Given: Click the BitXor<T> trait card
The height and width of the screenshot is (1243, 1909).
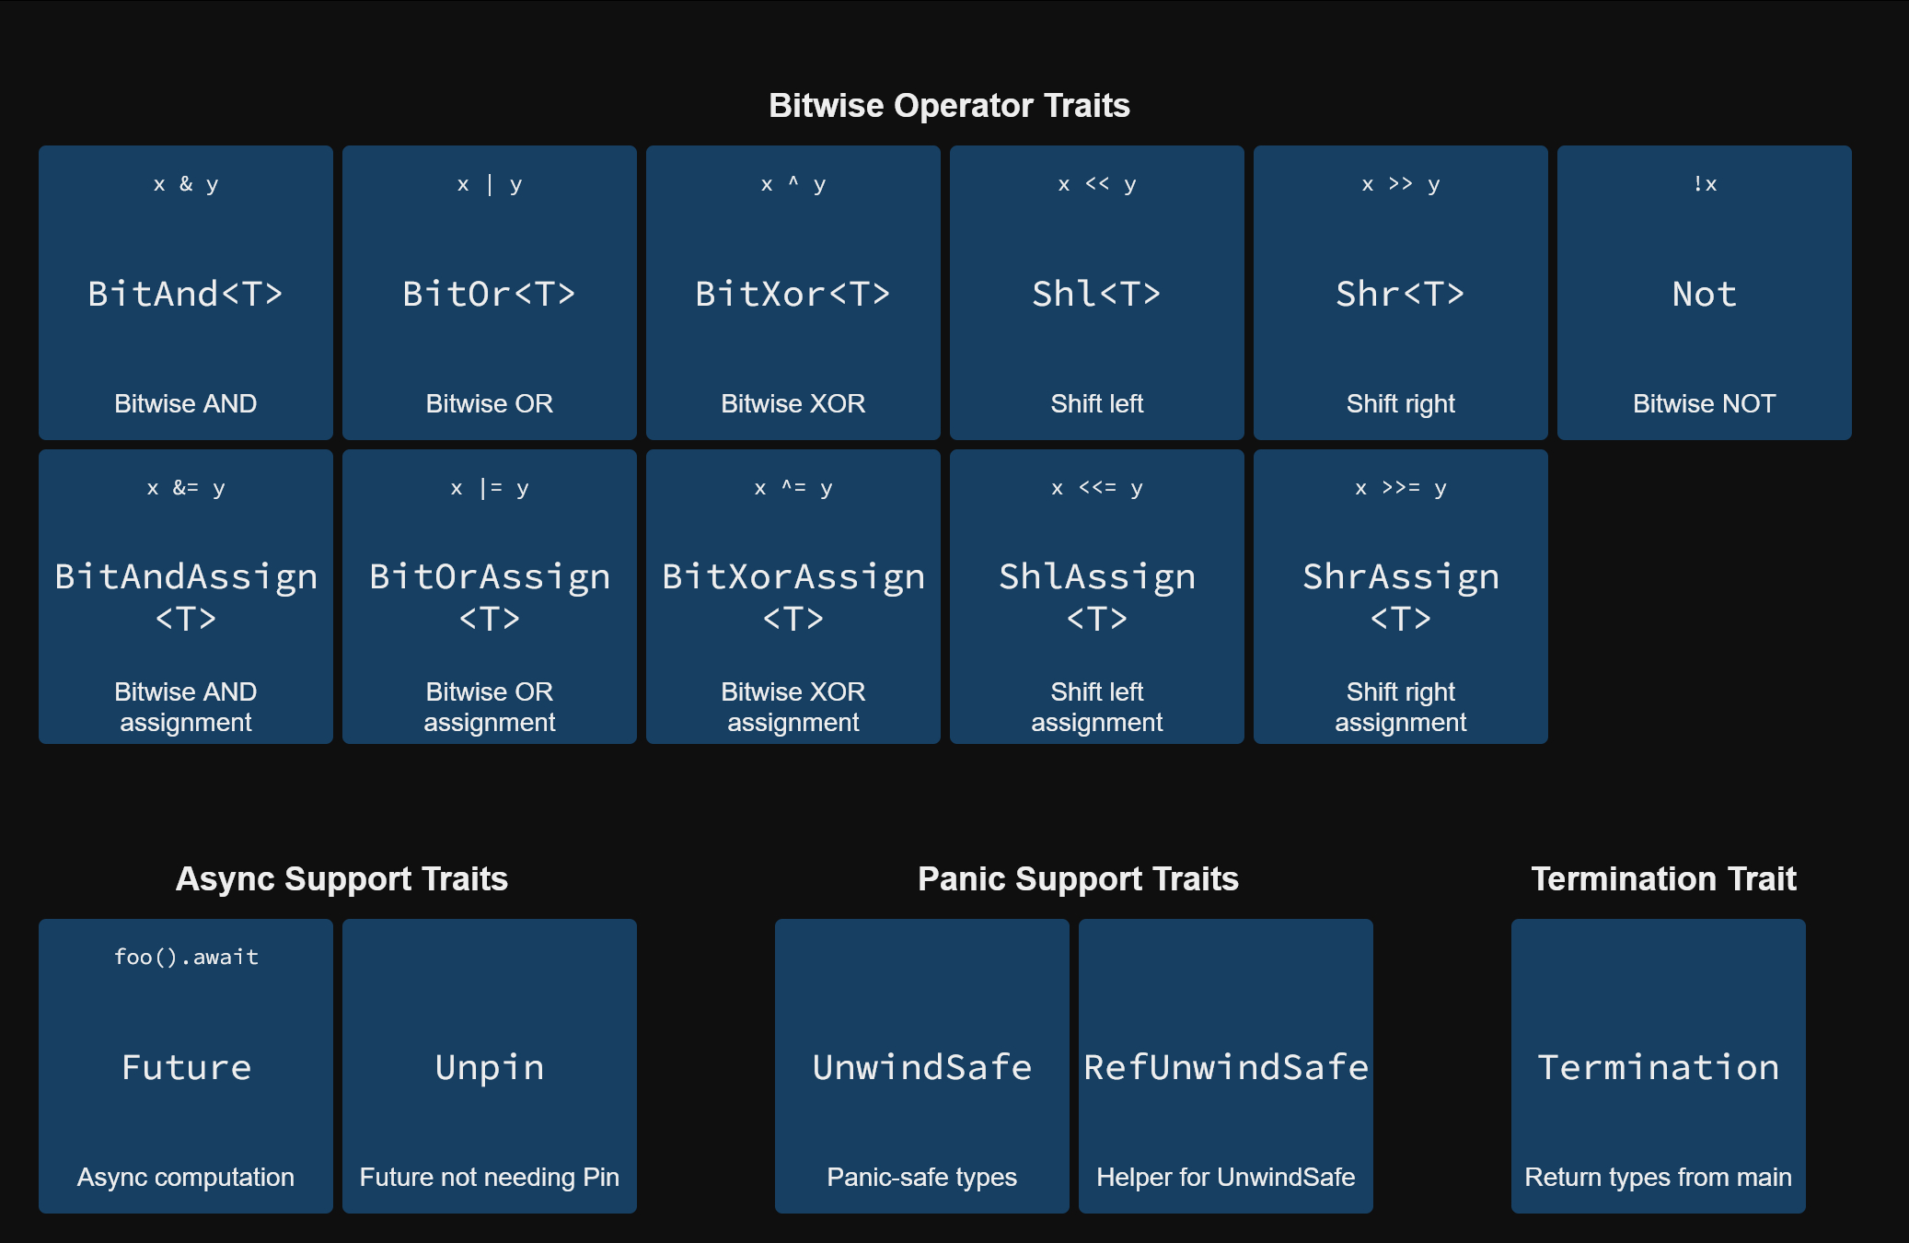Looking at the screenshot, I should click(793, 293).
